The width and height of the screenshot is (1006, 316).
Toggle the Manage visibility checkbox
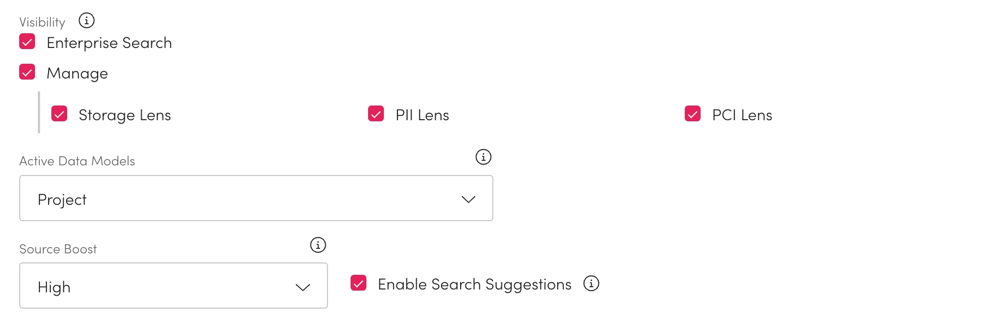27,72
